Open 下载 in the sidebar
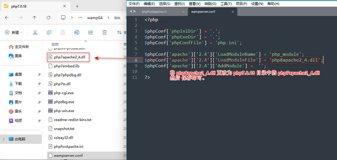The height and width of the screenshot is (160, 337). (15, 84)
